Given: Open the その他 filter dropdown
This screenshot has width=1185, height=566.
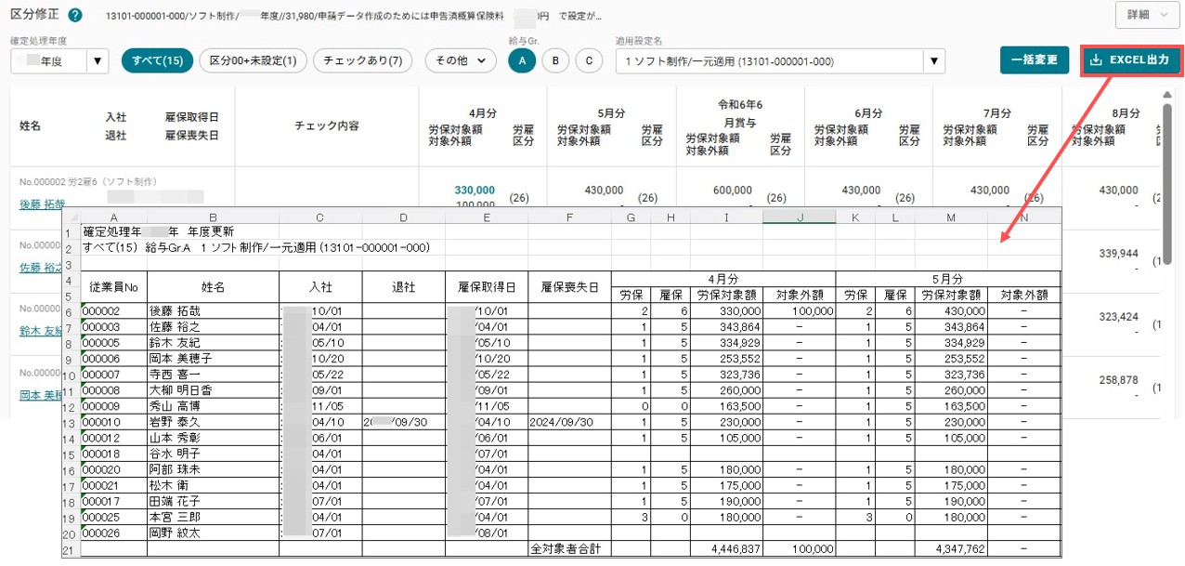Looking at the screenshot, I should click(461, 60).
